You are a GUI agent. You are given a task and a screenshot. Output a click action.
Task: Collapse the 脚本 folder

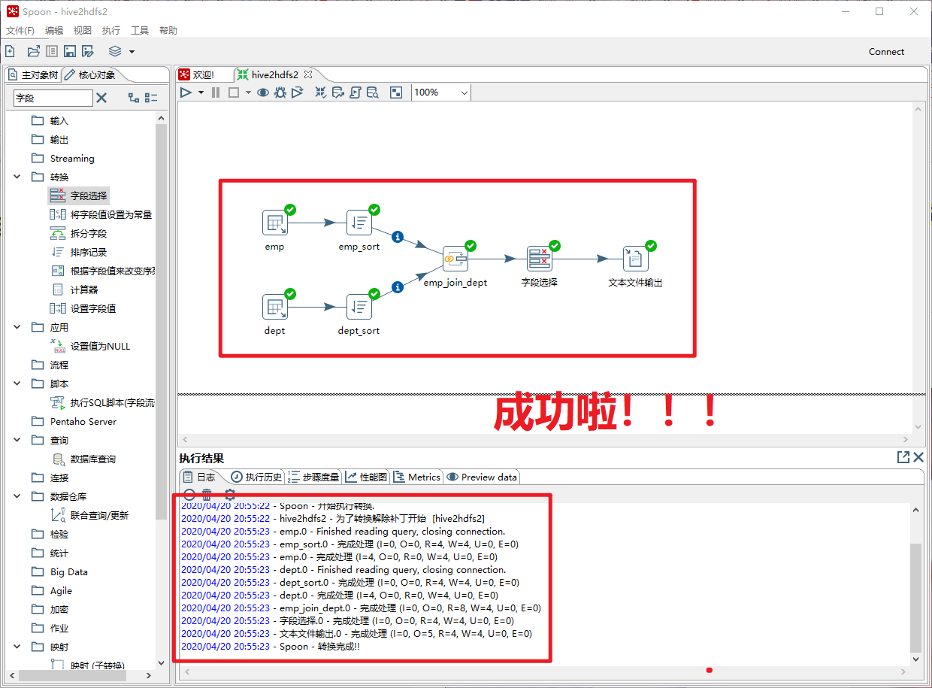(x=17, y=384)
